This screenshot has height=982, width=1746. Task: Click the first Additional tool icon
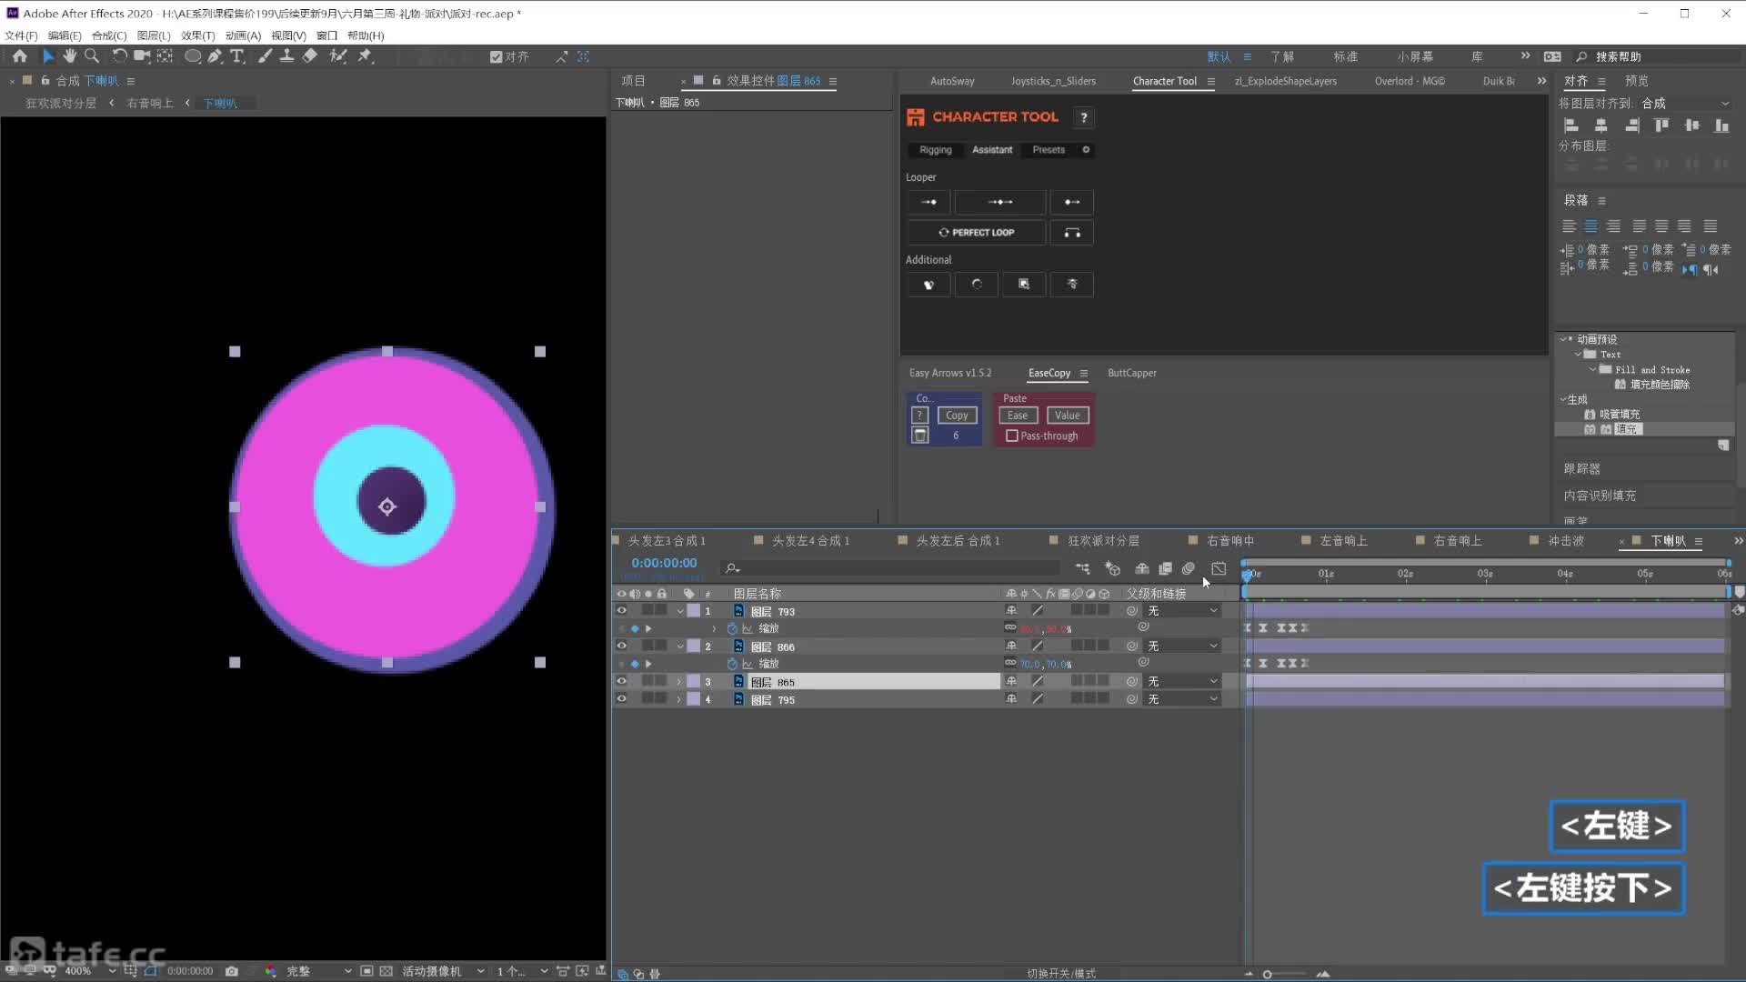coord(928,285)
